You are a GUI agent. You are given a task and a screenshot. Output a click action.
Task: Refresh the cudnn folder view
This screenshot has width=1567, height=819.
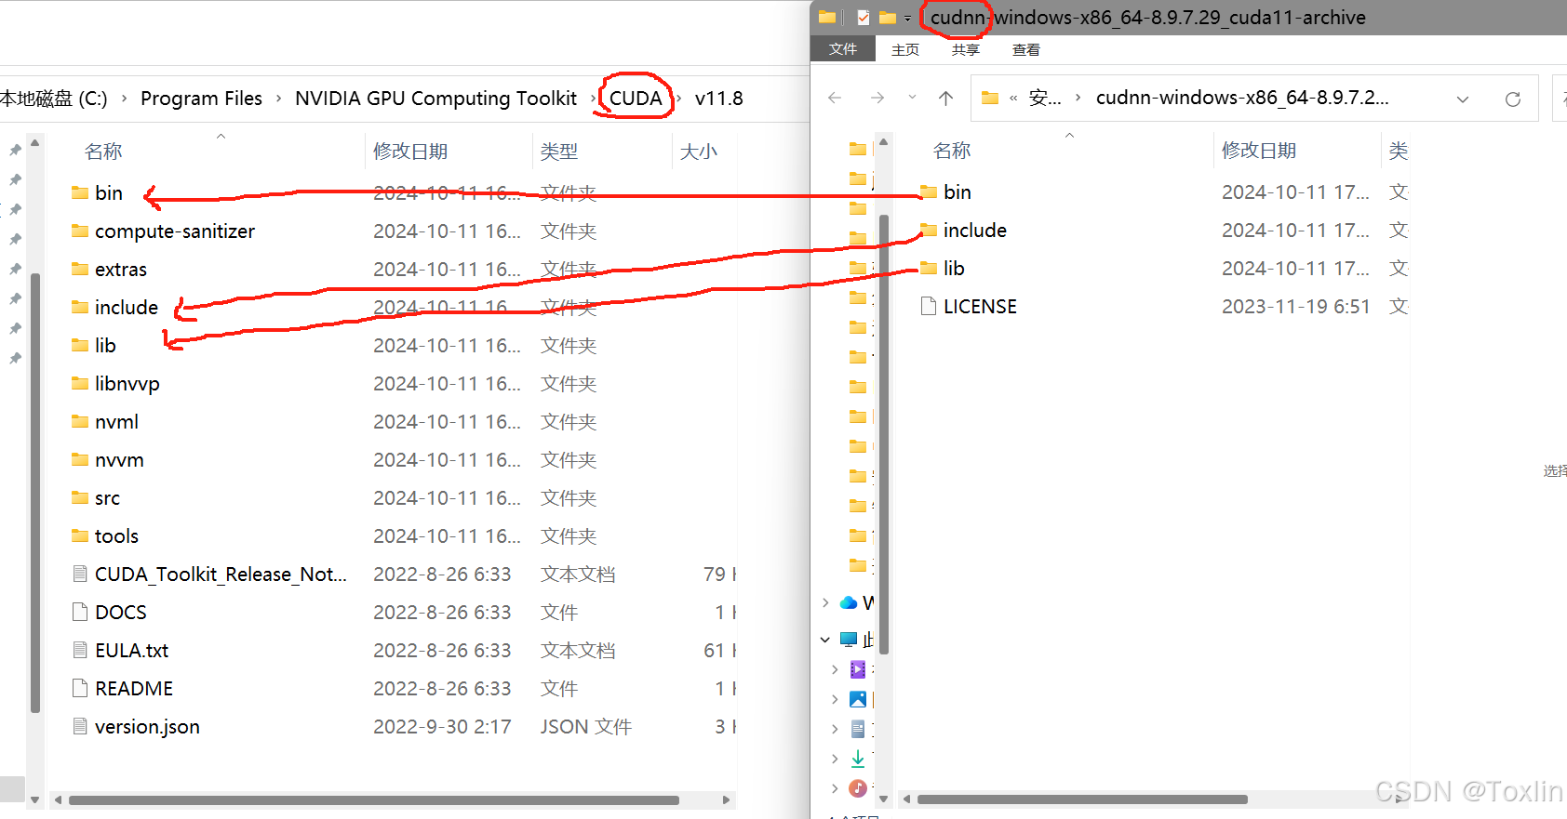pyautogui.click(x=1513, y=99)
